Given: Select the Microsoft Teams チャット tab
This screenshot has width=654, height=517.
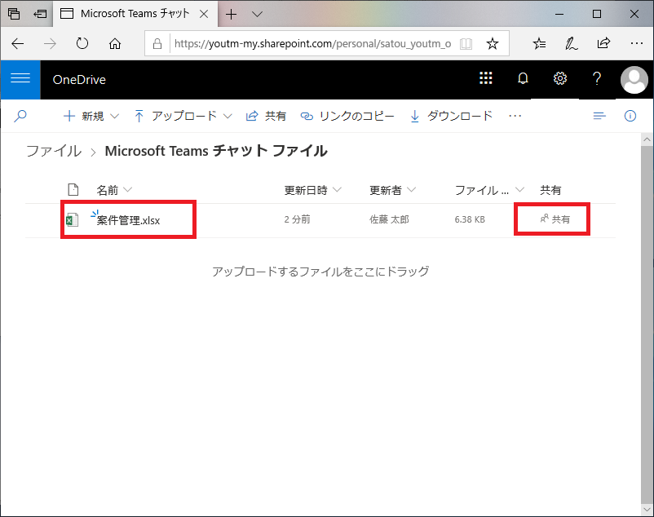Looking at the screenshot, I should point(135,14).
